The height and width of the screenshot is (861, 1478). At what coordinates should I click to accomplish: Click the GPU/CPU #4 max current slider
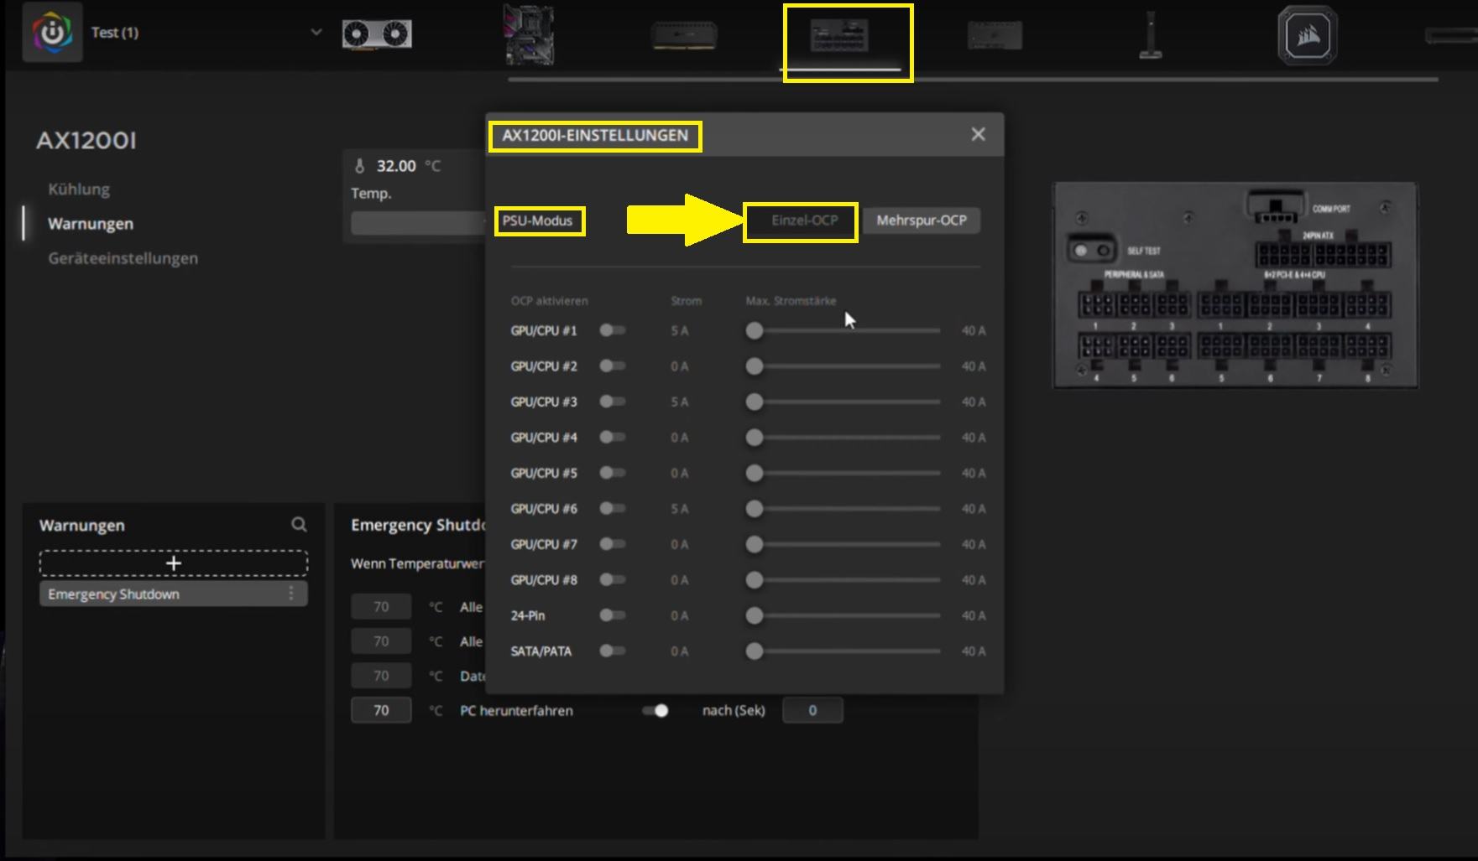tap(843, 438)
